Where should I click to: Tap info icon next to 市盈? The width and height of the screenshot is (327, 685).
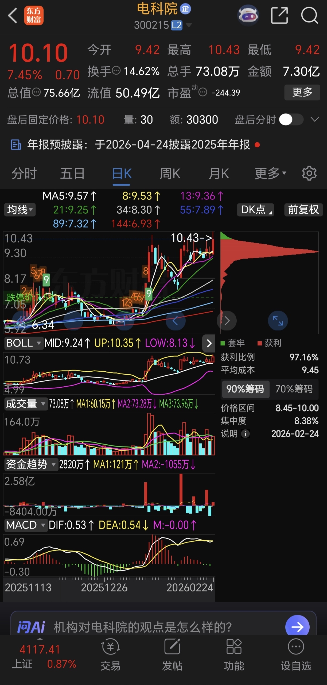point(203,93)
